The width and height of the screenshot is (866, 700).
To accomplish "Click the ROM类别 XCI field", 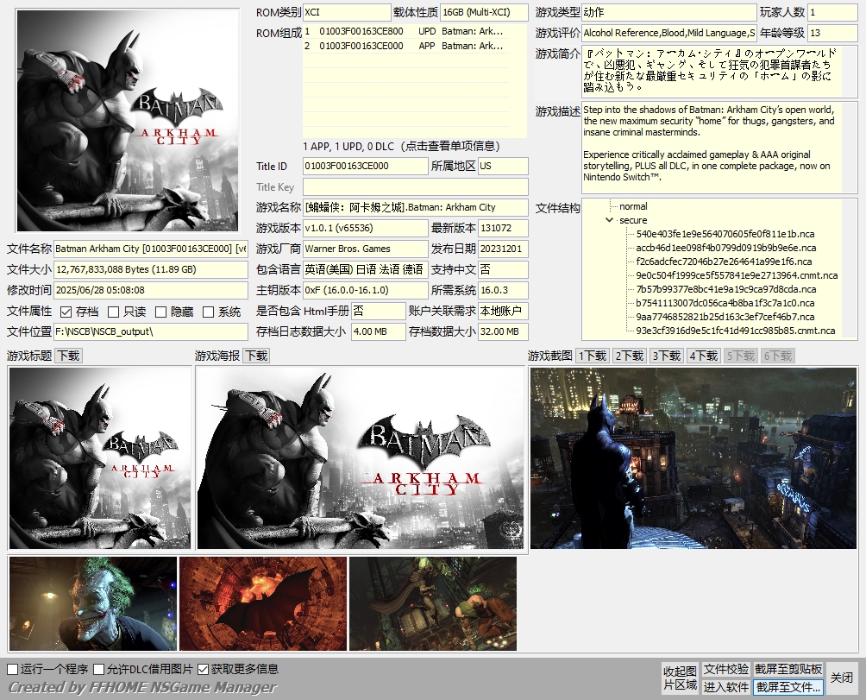I will click(x=347, y=12).
